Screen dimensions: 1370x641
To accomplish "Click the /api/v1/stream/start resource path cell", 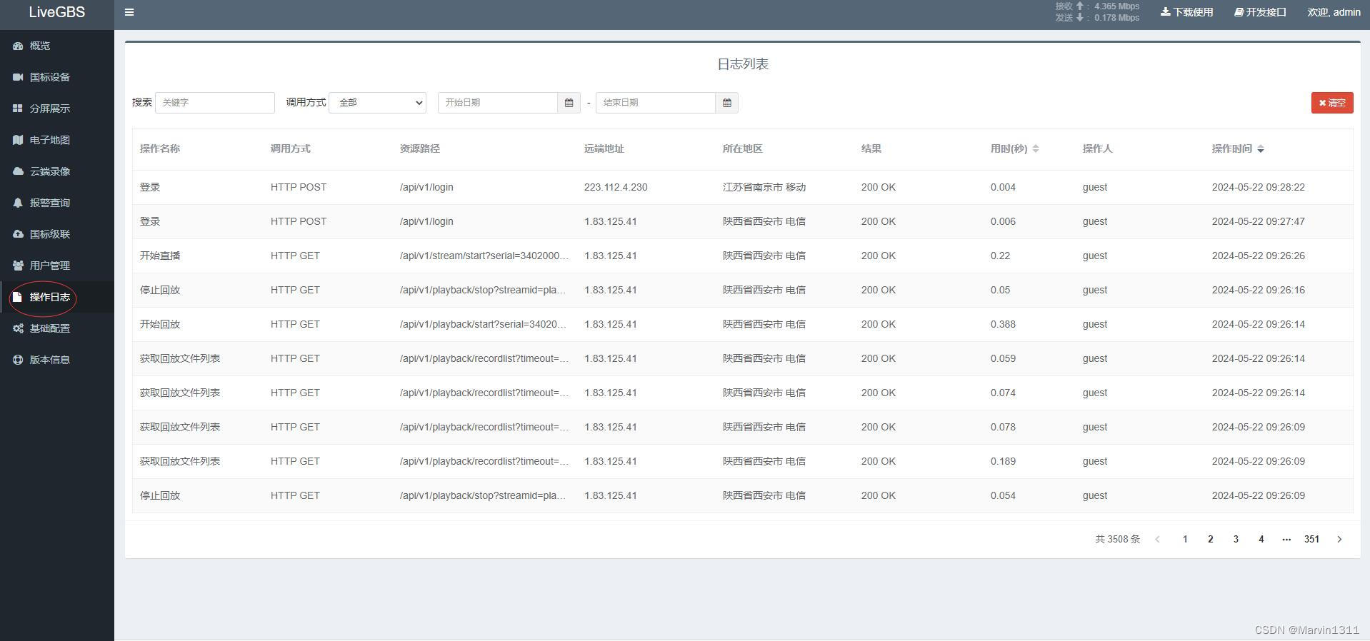I will [484, 256].
